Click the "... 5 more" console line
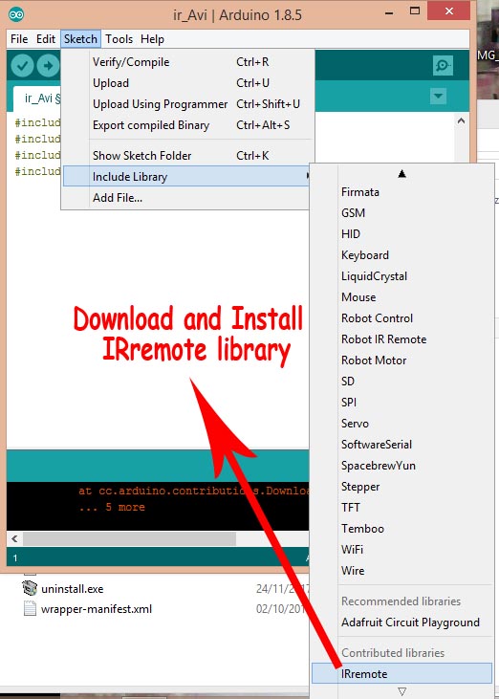 click(112, 508)
